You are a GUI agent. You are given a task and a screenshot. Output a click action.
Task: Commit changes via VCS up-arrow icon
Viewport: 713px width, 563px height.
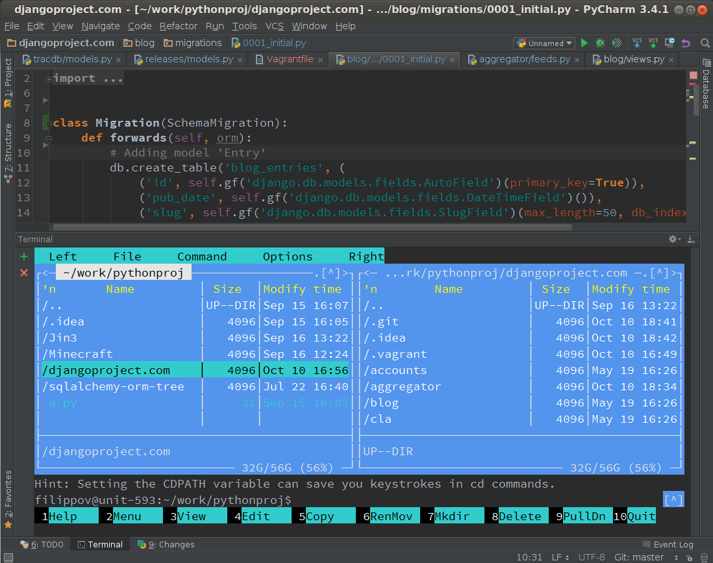point(653,42)
